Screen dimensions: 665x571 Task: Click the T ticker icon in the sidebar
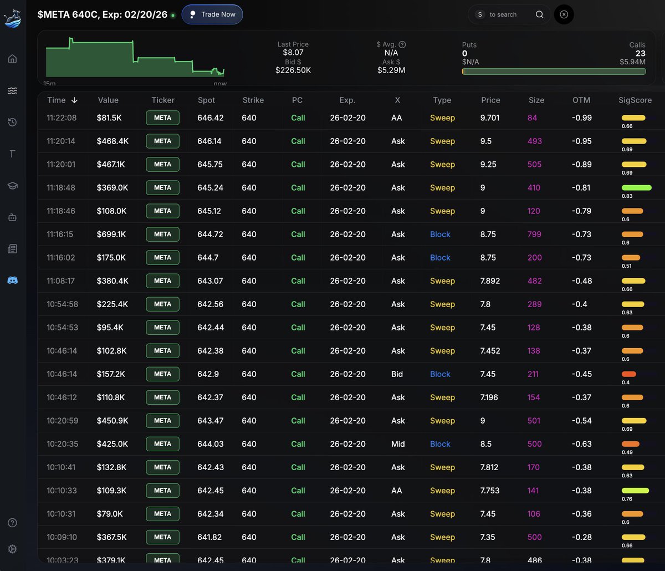pyautogui.click(x=12, y=154)
